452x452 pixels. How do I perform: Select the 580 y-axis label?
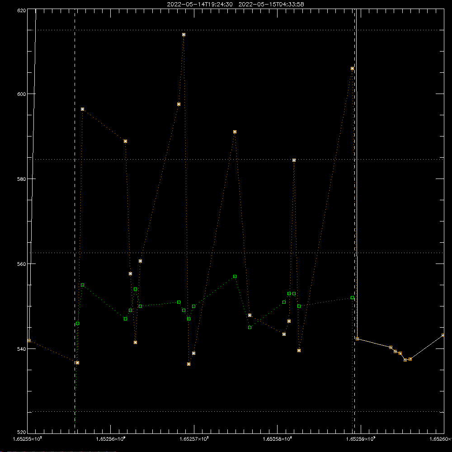click(22, 179)
